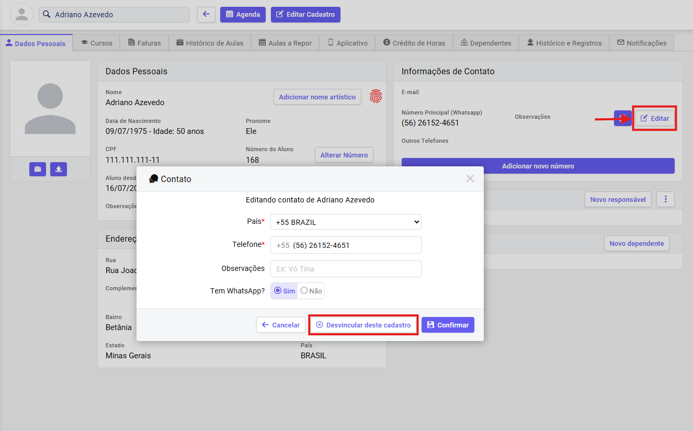Click the upload photo icon under avatar
Image resolution: width=693 pixels, height=431 pixels.
pyautogui.click(x=59, y=169)
